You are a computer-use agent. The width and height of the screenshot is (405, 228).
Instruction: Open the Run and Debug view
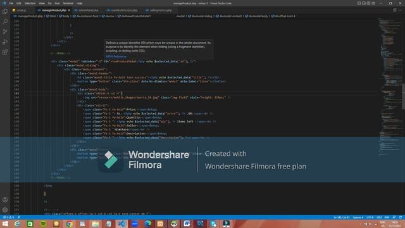5,42
